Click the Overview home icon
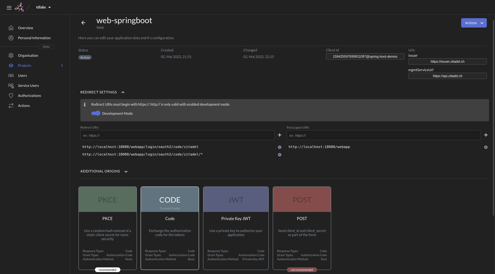This screenshot has width=495, height=274. click(x=11, y=28)
